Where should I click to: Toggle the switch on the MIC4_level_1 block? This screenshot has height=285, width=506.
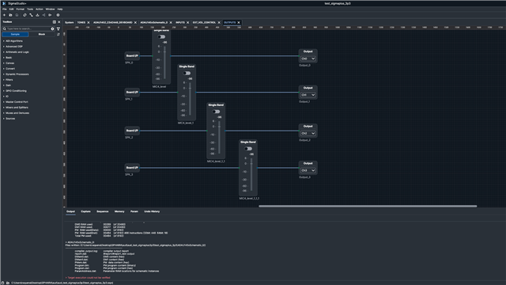187,74
